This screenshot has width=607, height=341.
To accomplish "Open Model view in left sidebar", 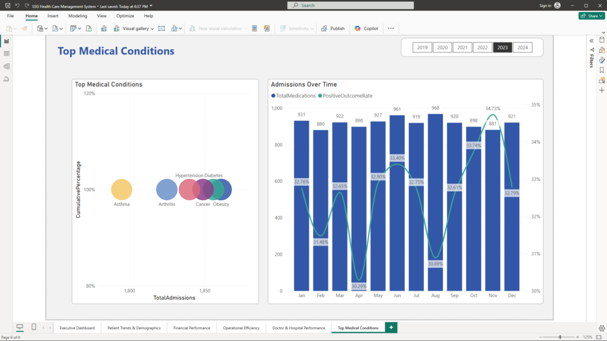I will (6, 66).
